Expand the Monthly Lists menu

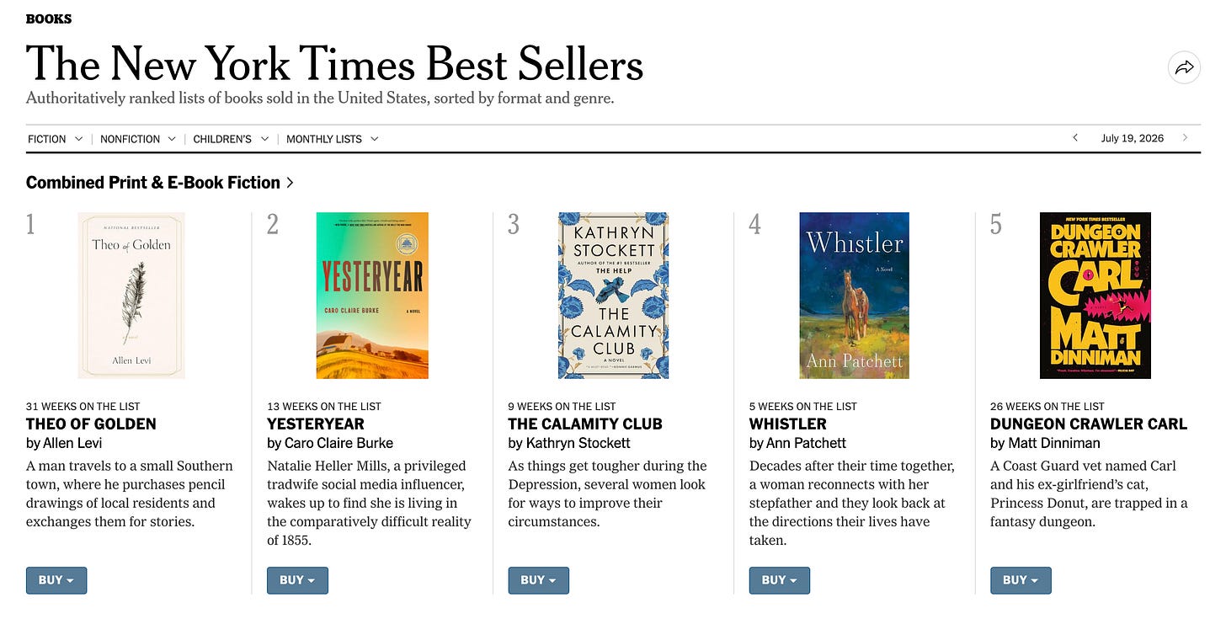click(x=333, y=139)
